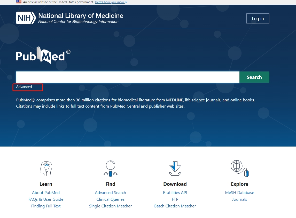Open Clinical Queries link
Screen dimensions: 296x218
pyautogui.click(x=111, y=199)
